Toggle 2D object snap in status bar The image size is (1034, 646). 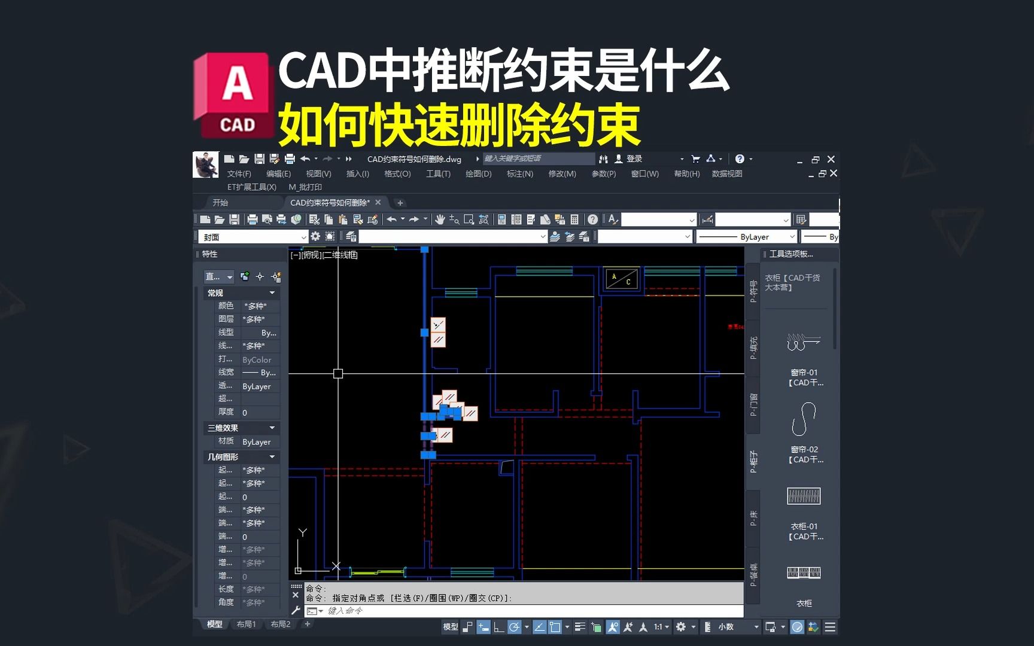(x=555, y=627)
